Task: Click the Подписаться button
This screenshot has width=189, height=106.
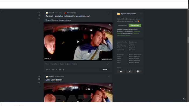Action: [135, 25]
